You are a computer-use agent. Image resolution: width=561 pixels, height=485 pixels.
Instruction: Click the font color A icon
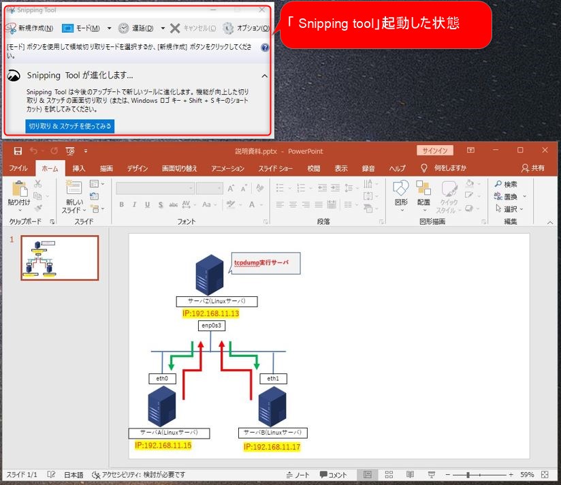252,204
